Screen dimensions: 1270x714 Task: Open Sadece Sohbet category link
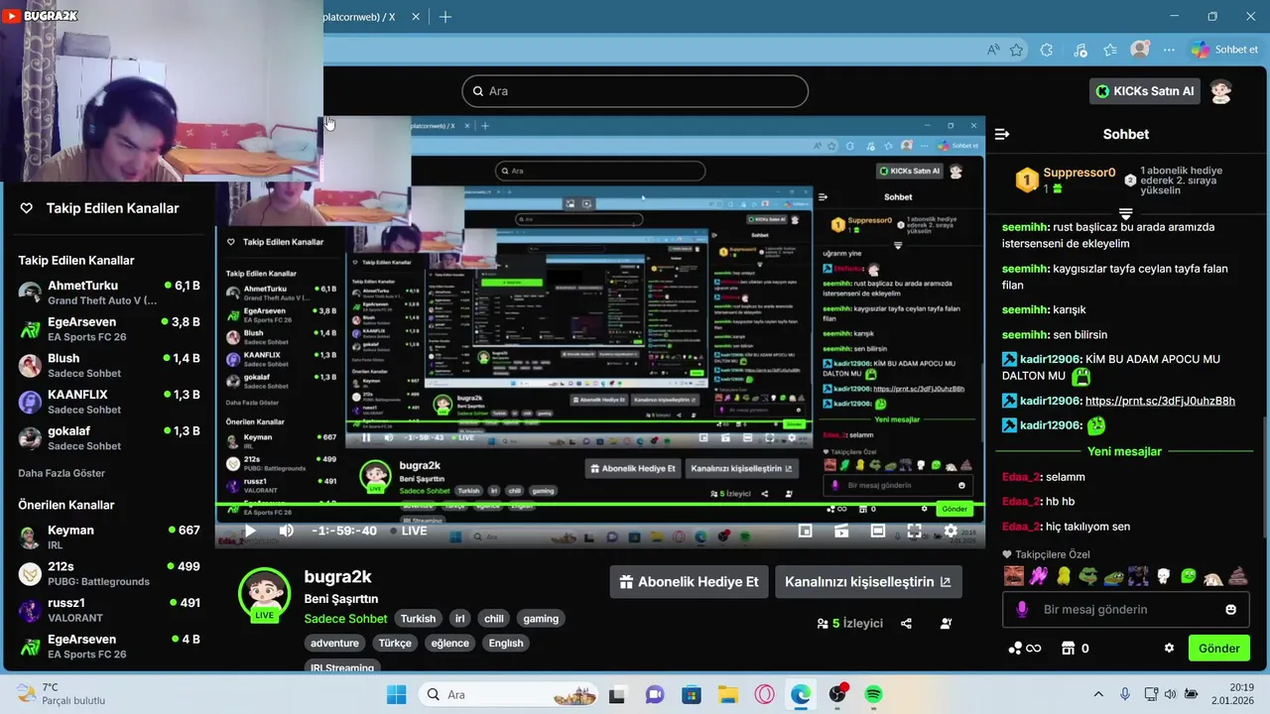coord(345,619)
